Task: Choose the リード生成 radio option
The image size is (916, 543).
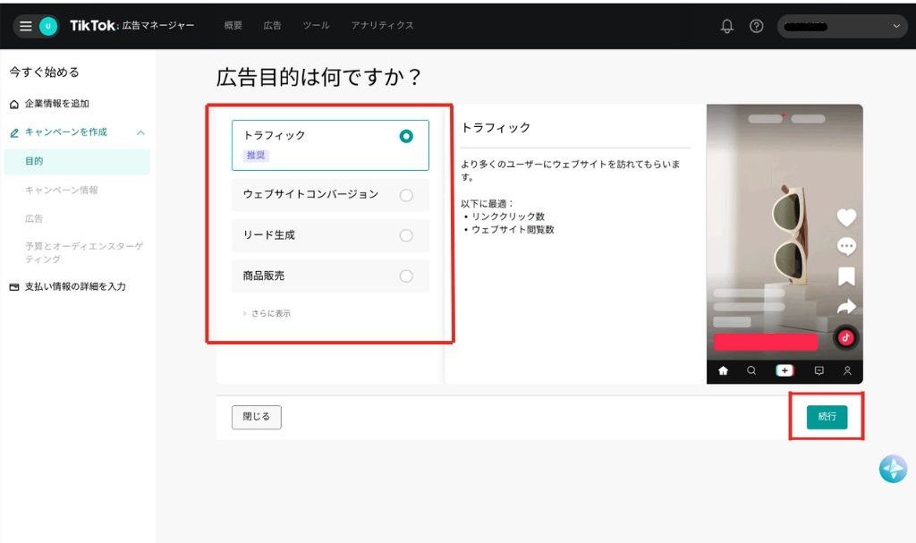Action: [406, 235]
